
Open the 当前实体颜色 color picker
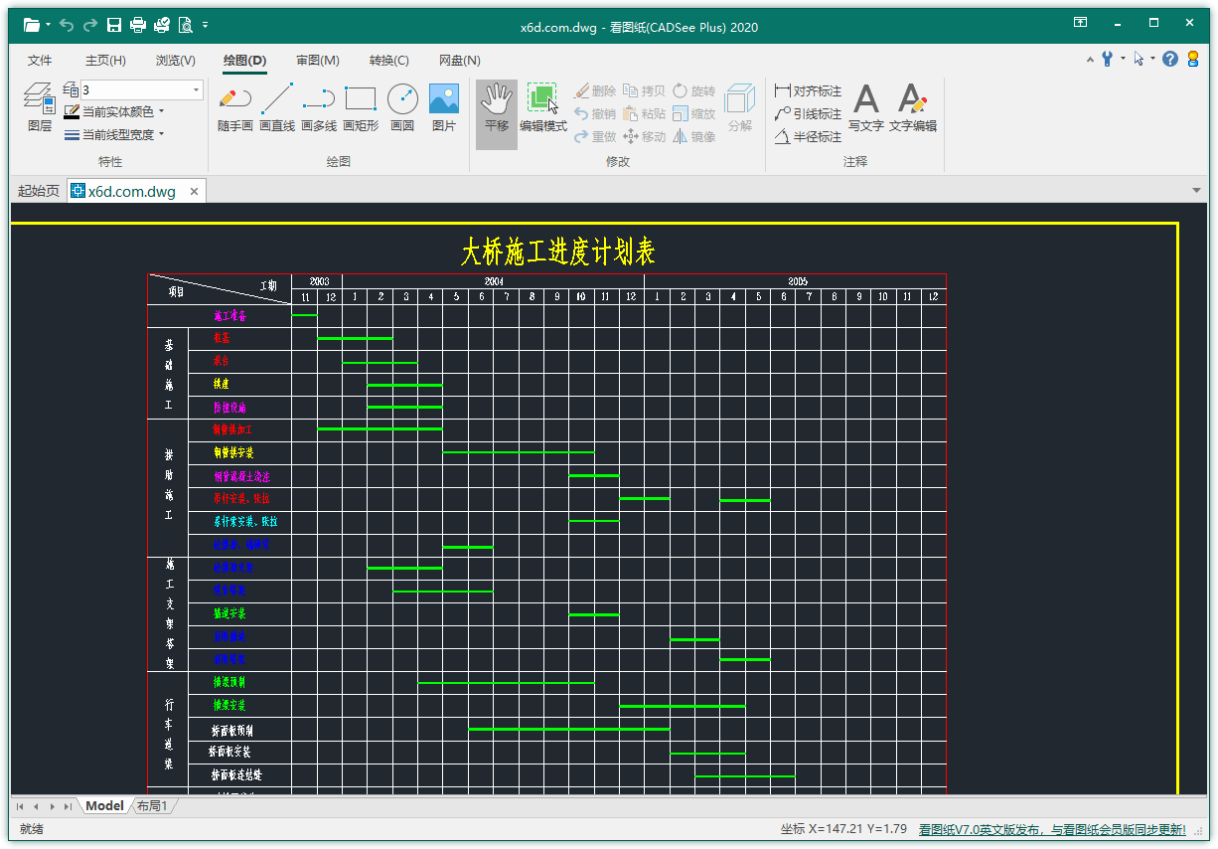coord(113,112)
